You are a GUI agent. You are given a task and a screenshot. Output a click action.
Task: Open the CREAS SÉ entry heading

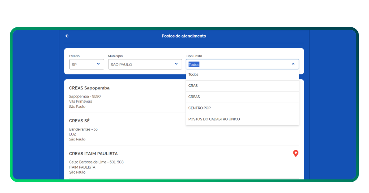point(79,121)
